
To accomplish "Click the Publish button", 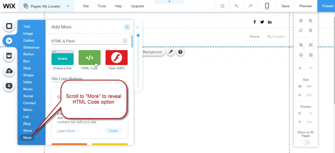I will [x=326, y=6].
